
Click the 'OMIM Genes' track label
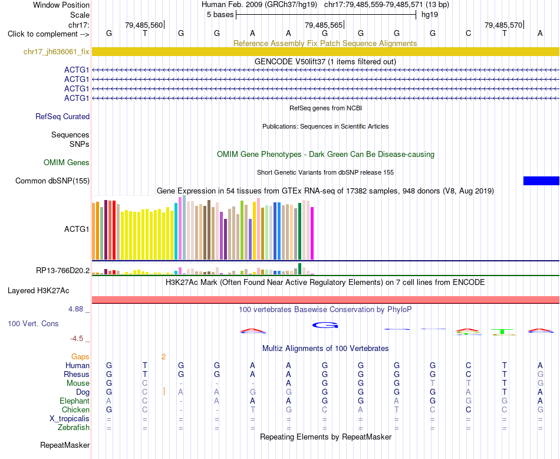pos(67,163)
